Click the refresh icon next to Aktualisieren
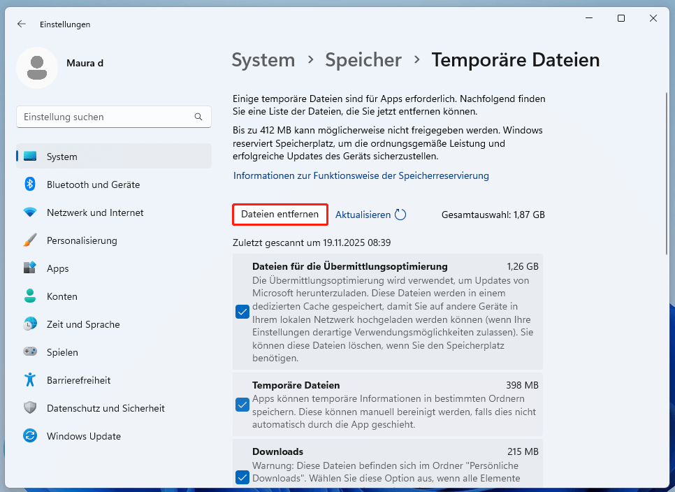The height and width of the screenshot is (492, 675). [x=400, y=215]
